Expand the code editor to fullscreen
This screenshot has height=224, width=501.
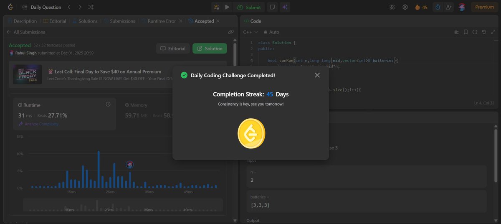click(x=493, y=32)
